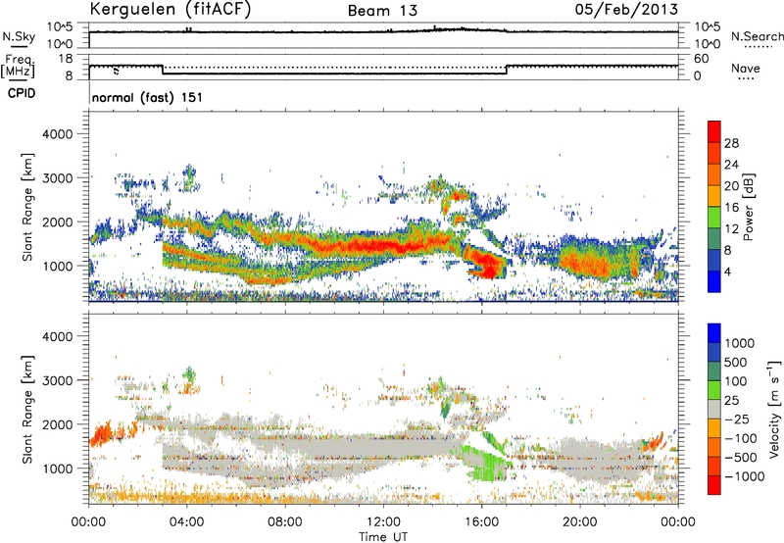This screenshot has height=543, width=784.
Task: Click the "28" label on power colorbar
Action: tap(731, 143)
